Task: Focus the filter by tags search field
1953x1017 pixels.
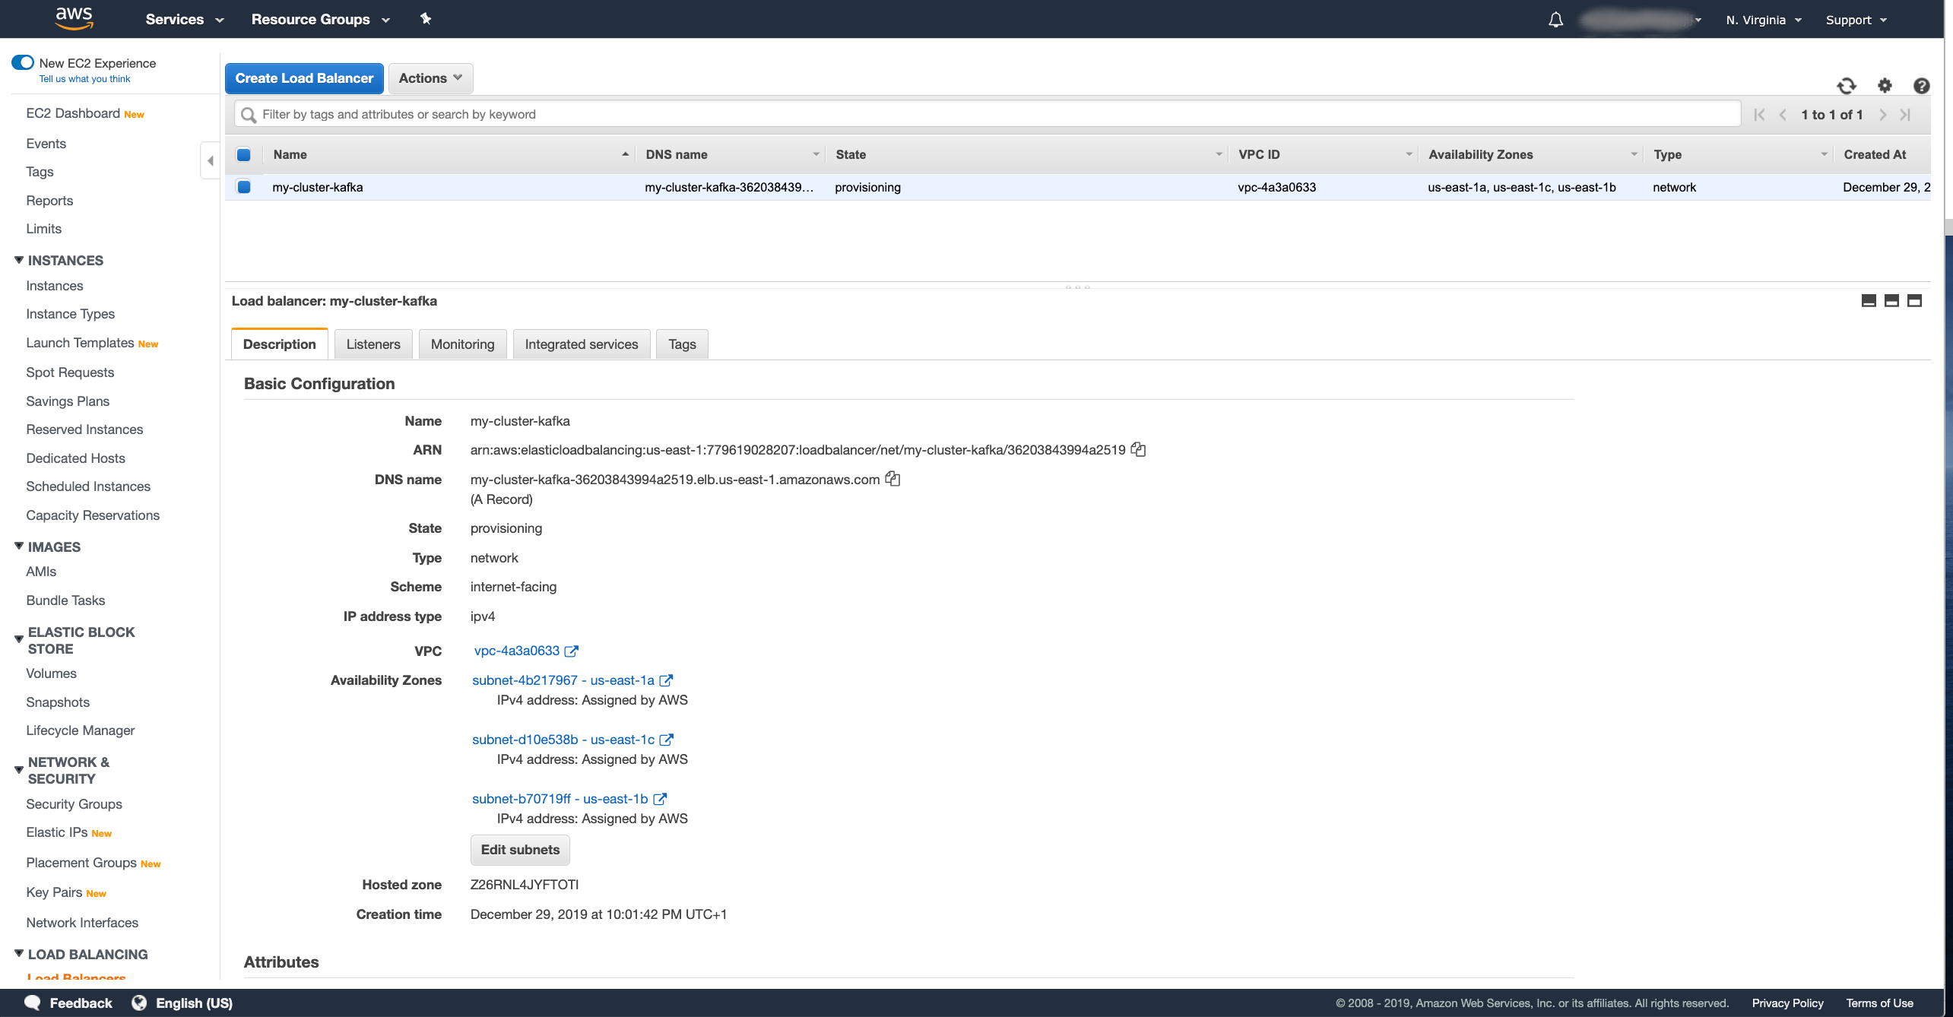Action: pos(988,114)
